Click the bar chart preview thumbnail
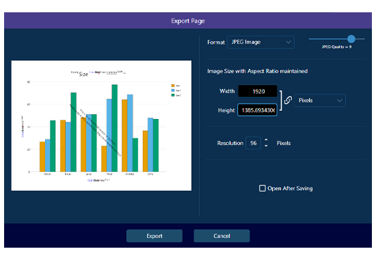This screenshot has height=260, width=376. pyautogui.click(x=101, y=126)
